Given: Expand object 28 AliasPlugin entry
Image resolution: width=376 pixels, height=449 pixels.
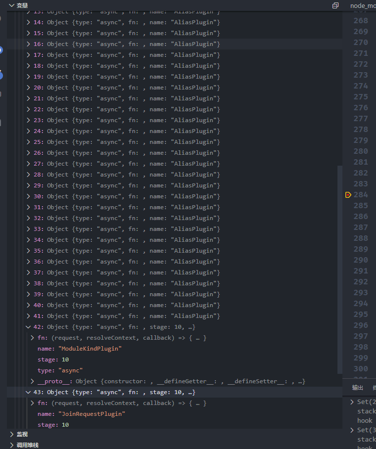Looking at the screenshot, I should 29,175.
